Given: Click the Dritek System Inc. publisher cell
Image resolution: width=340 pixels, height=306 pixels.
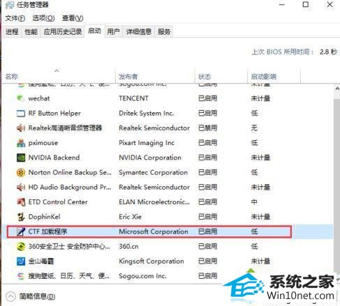Looking at the screenshot, I should [147, 114].
